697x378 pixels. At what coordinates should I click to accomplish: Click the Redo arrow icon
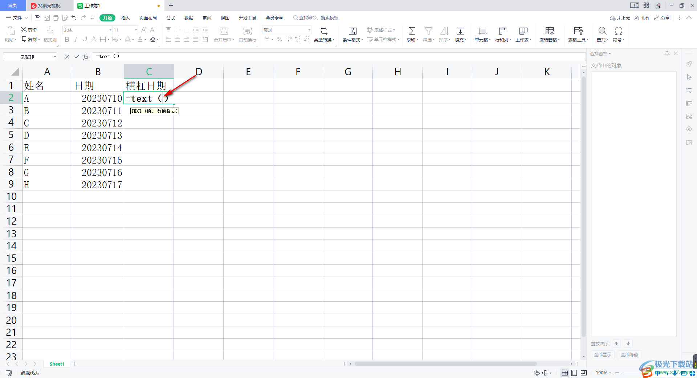coord(83,18)
